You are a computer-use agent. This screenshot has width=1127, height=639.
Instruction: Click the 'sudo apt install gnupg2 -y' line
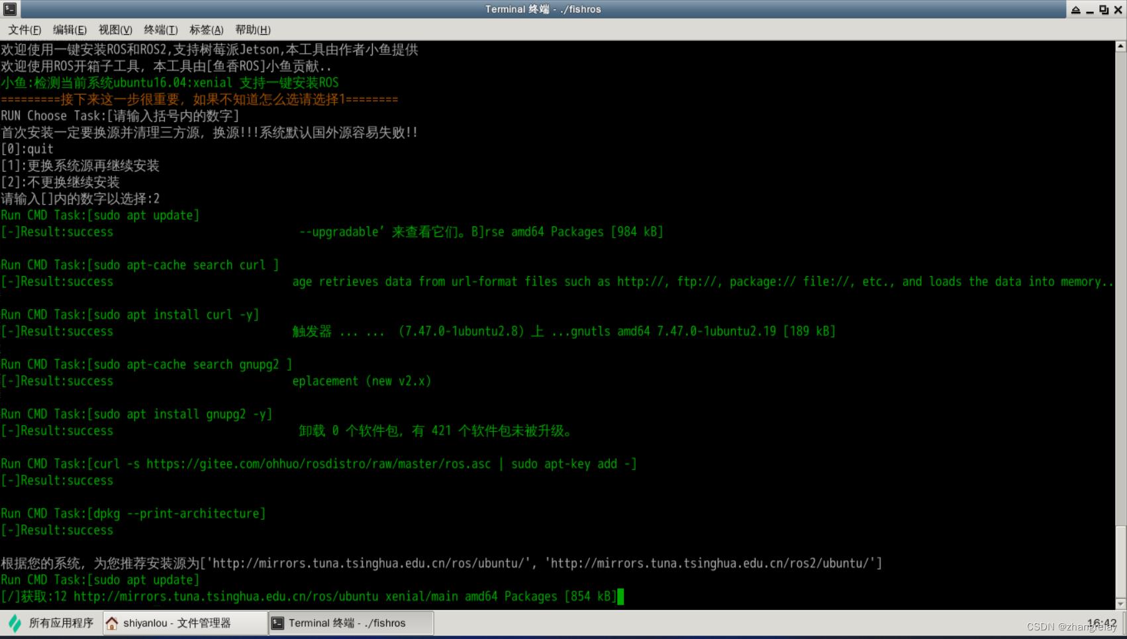click(136, 415)
